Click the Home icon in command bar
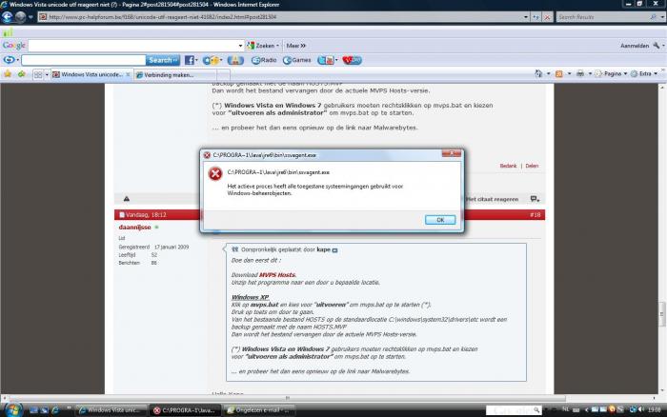The image size is (667, 417). point(538,73)
